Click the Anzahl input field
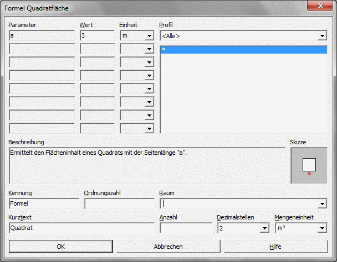The height and width of the screenshot is (262, 337). tap(186, 228)
